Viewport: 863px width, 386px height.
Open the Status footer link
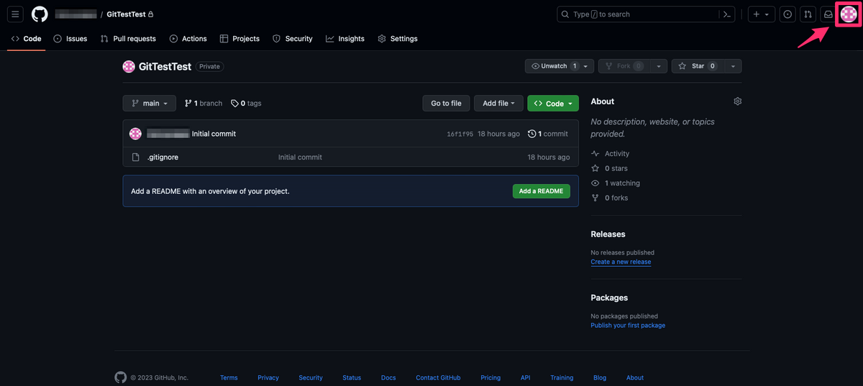[352, 377]
